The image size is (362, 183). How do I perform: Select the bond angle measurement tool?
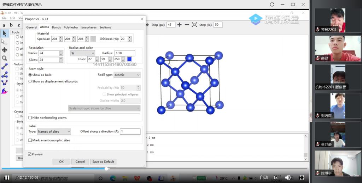coord(5,75)
